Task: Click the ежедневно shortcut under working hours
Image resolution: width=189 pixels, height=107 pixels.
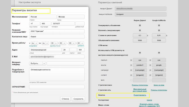Action: pyautogui.click(x=33, y=46)
